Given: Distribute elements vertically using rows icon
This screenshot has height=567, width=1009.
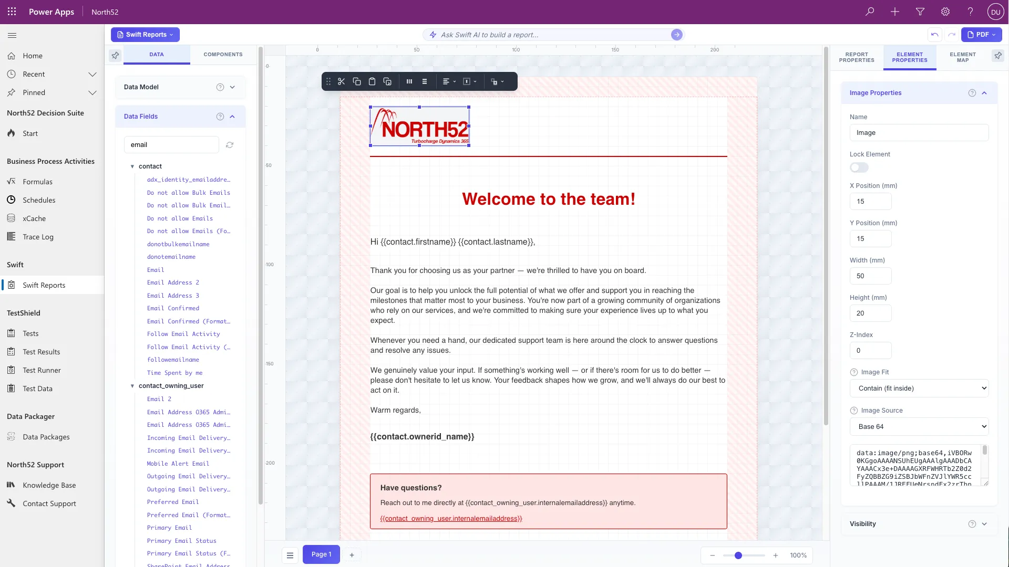Looking at the screenshot, I should [x=425, y=81].
